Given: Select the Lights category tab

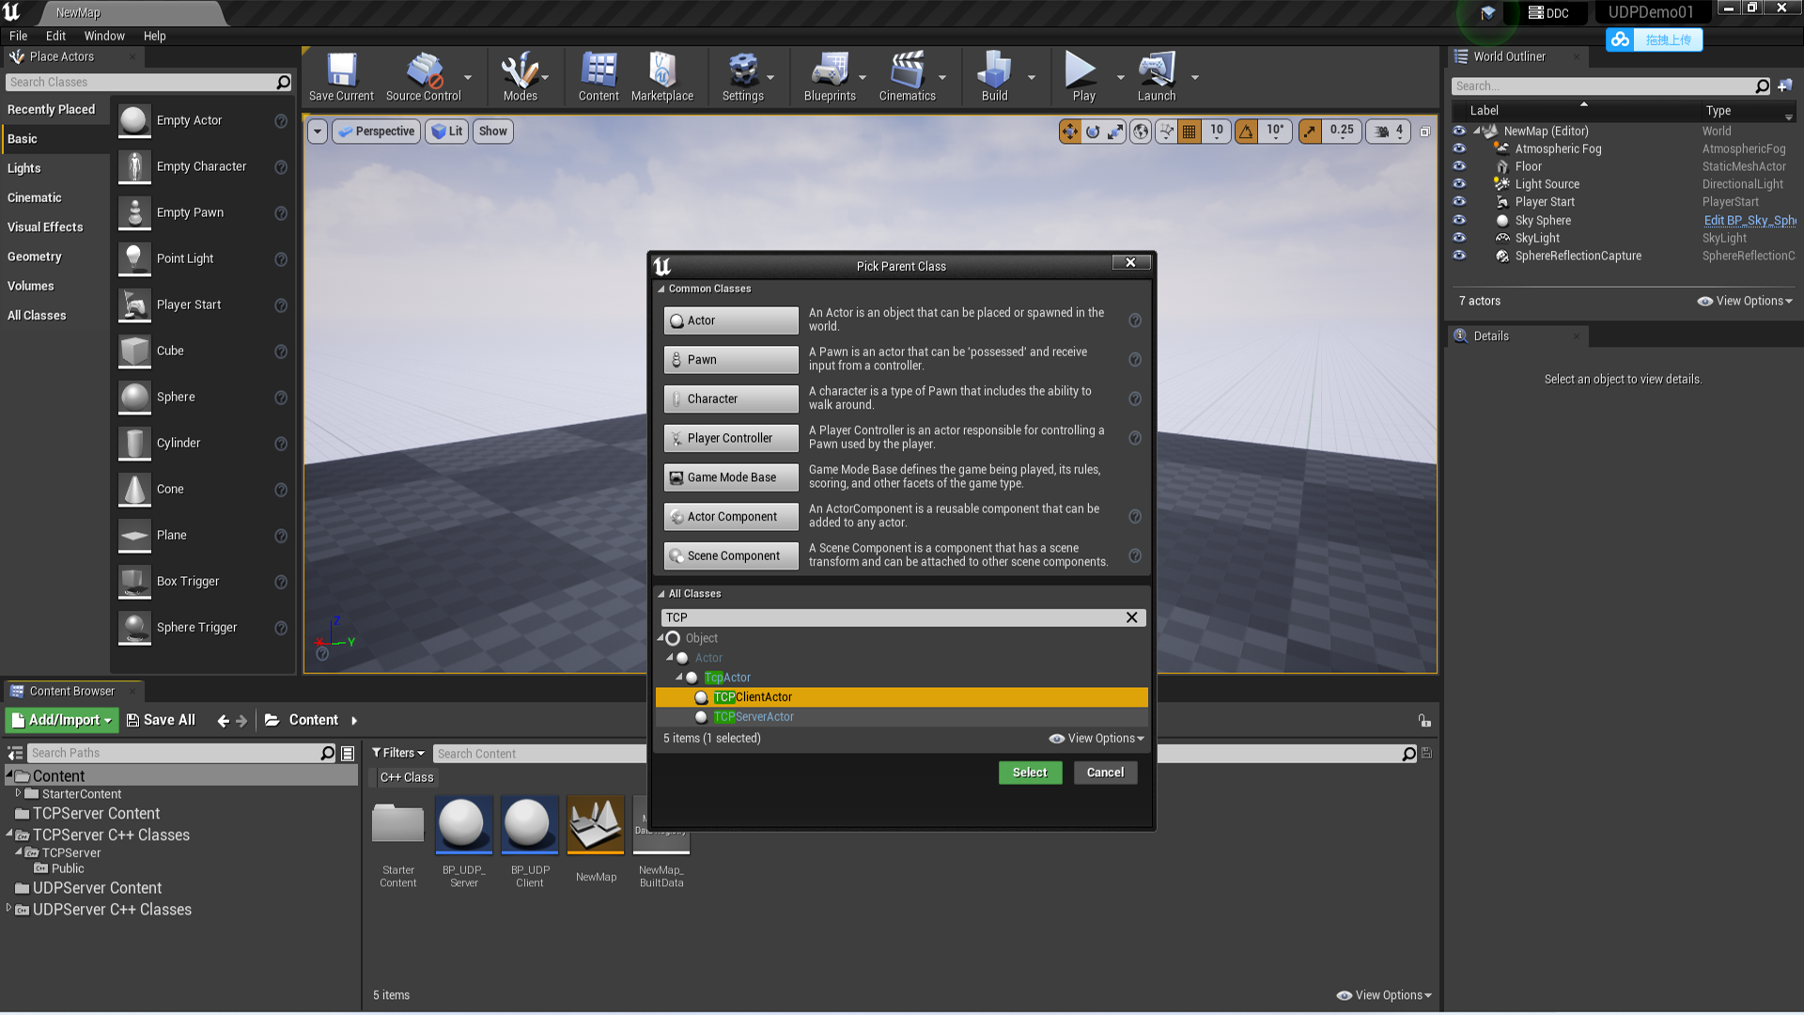Looking at the screenshot, I should pyautogui.click(x=24, y=168).
